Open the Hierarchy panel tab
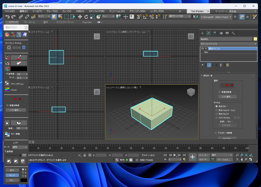Screen dimensions: 261x187 tap(215, 33)
